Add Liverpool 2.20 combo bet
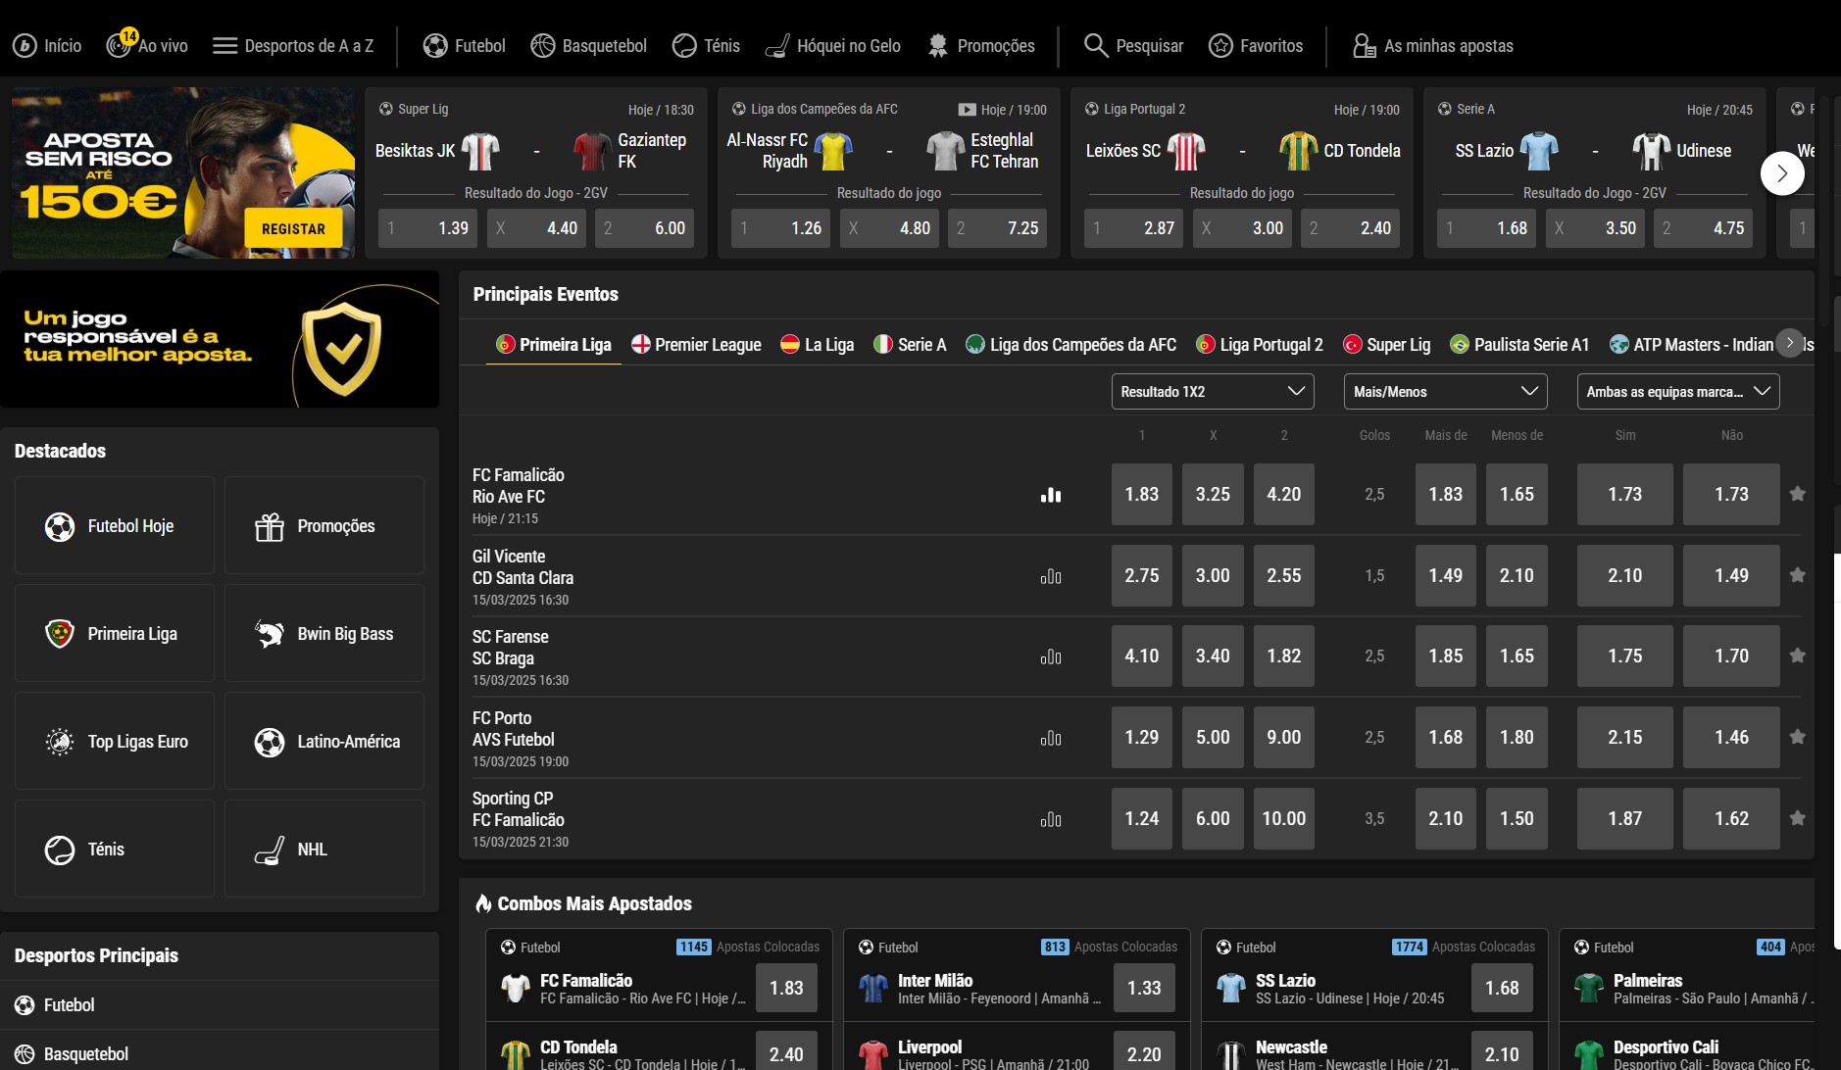 click(1144, 1050)
